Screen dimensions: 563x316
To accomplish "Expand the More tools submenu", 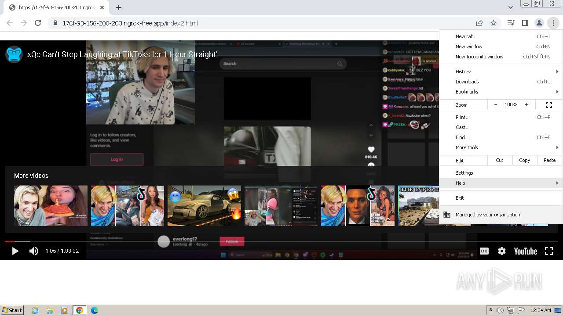I will point(501,147).
